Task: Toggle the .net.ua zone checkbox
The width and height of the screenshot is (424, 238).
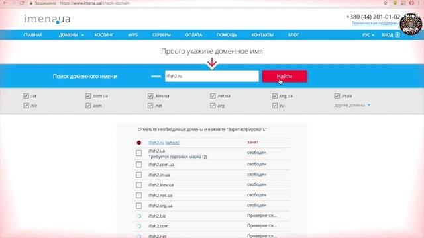Action: (213, 95)
